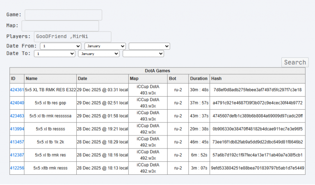Open game ID 412256 link
This screenshot has width=315, height=185.
click(x=17, y=168)
